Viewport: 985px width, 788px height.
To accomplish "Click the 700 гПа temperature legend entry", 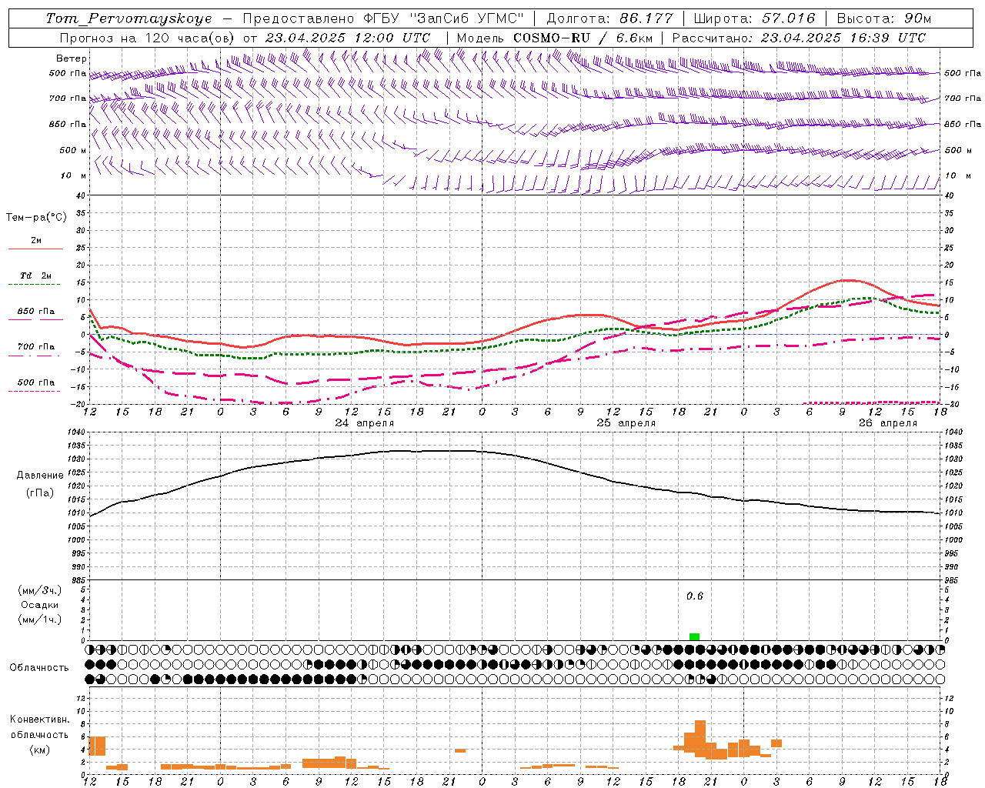I will pos(36,347).
